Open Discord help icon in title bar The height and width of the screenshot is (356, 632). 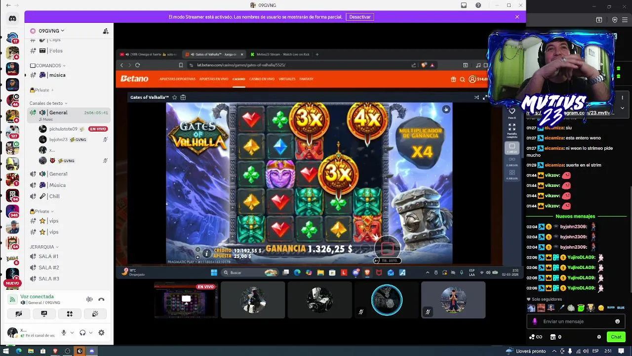478,5
